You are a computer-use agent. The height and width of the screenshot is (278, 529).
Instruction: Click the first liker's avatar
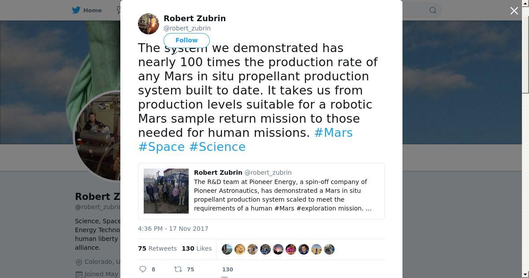tap(227, 249)
